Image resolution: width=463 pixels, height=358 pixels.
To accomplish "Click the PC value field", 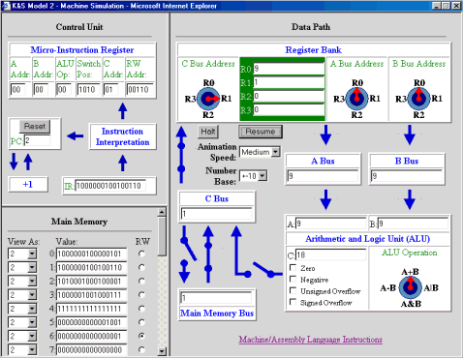I will (x=38, y=140).
